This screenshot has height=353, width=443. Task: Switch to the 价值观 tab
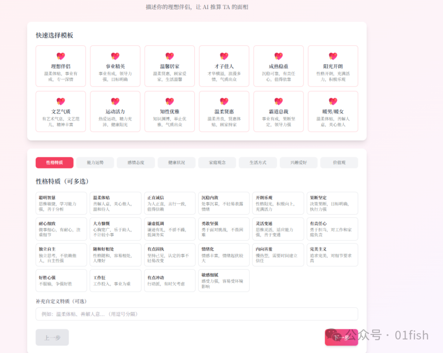coord(339,163)
